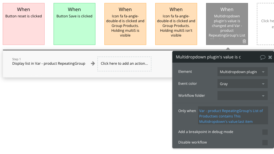Click the Only when label
The height and width of the screenshot is (154, 274).
187,111
